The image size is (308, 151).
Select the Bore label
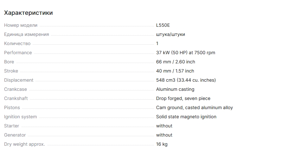coord(9,62)
